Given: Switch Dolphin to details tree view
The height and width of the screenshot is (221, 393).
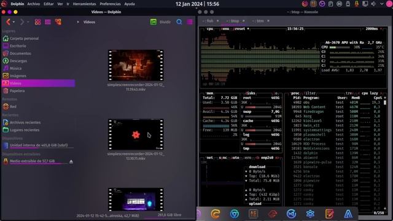Looking at the screenshot, I should click(58, 22).
